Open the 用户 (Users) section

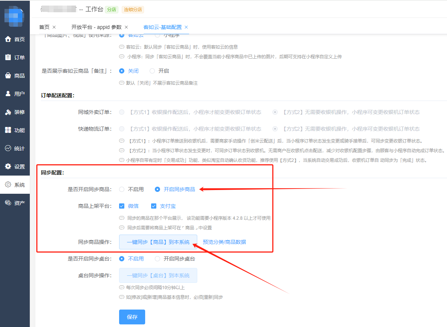pyautogui.click(x=15, y=94)
